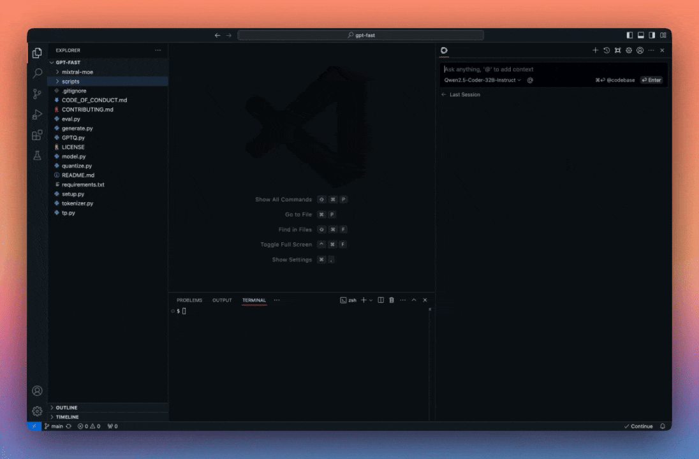This screenshot has width=699, height=459.
Task: Open the Source Control view
Action: point(37,94)
